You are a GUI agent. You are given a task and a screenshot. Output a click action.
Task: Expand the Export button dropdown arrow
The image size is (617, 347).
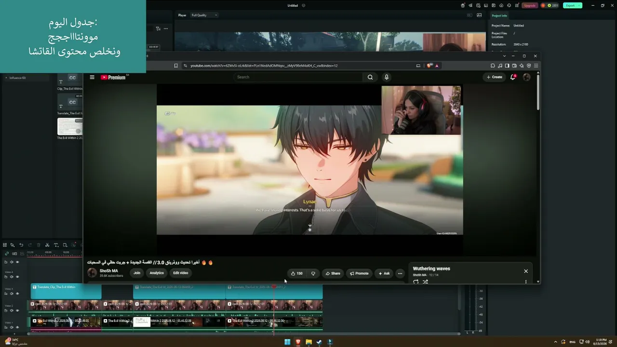579,5
